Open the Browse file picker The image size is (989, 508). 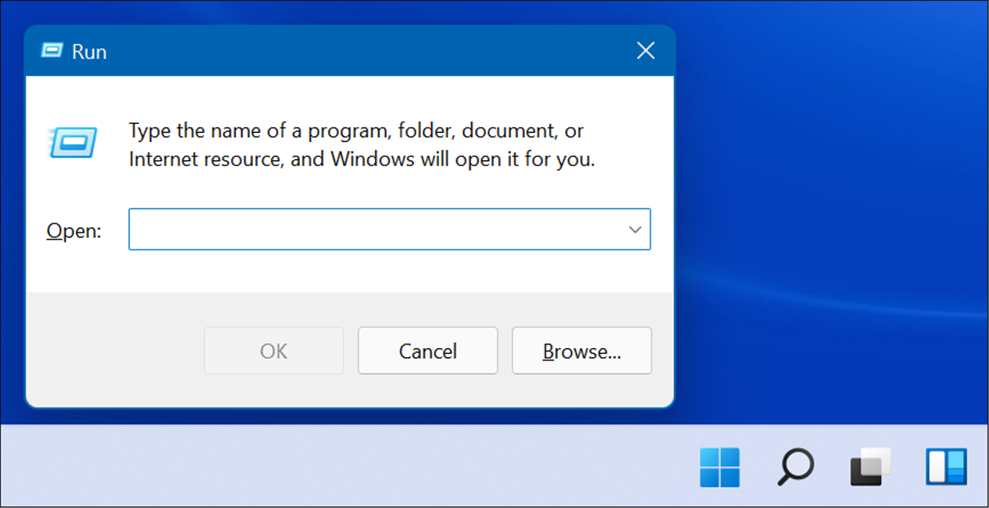[x=581, y=351]
